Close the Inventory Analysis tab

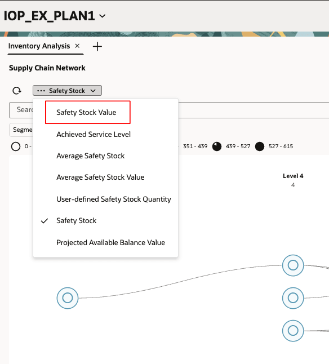77,46
